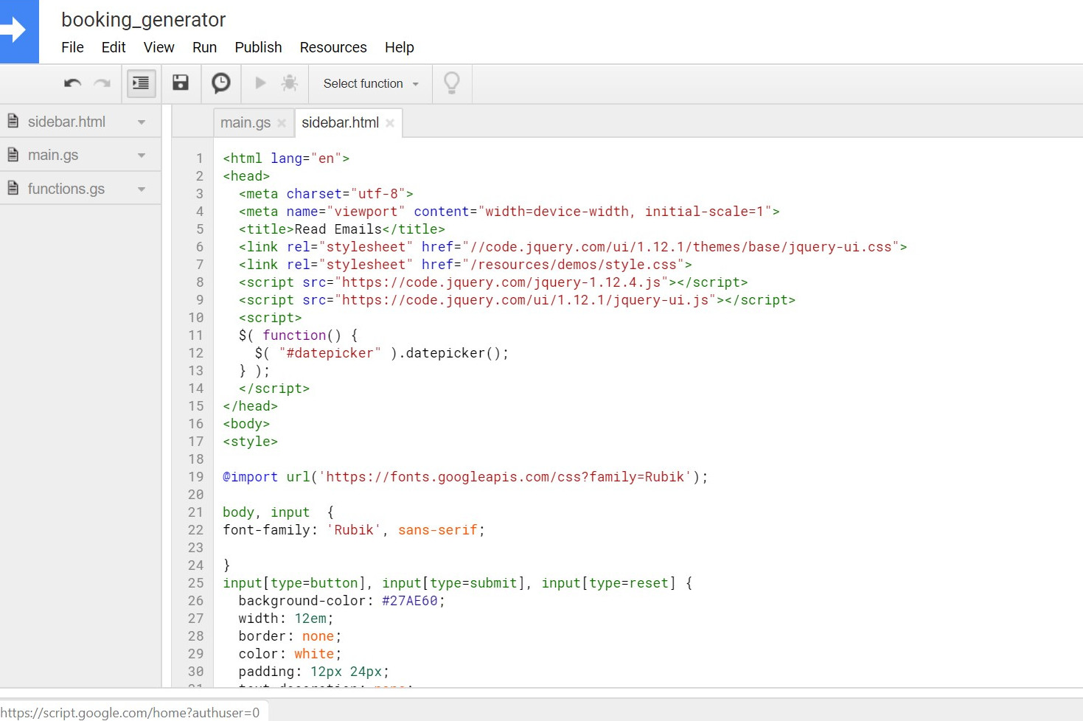Image resolution: width=1083 pixels, height=721 pixels.
Task: Click the jquery-1.12.4.js script src text
Action: tap(501, 282)
